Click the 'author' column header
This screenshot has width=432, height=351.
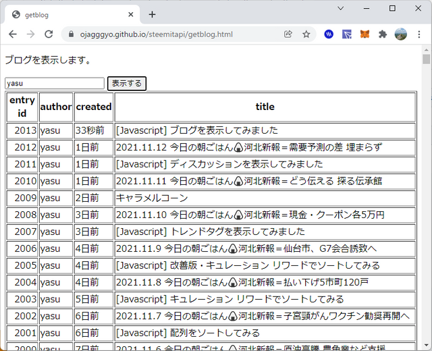pyautogui.click(x=56, y=107)
